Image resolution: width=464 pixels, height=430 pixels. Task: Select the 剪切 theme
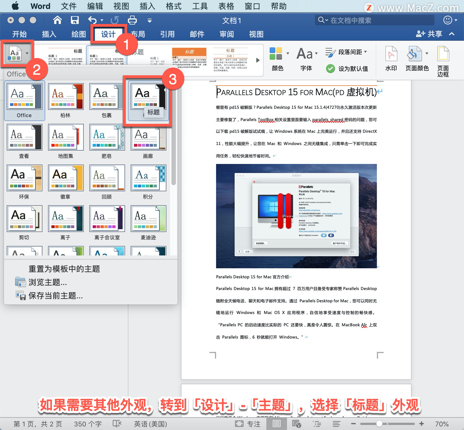[25, 223]
